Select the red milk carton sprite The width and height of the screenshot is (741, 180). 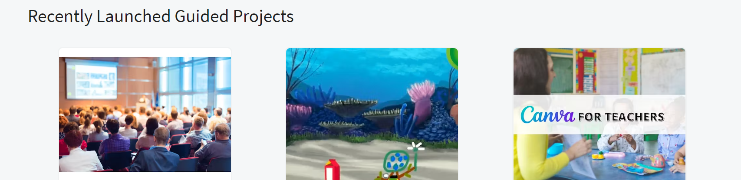pos(332,170)
